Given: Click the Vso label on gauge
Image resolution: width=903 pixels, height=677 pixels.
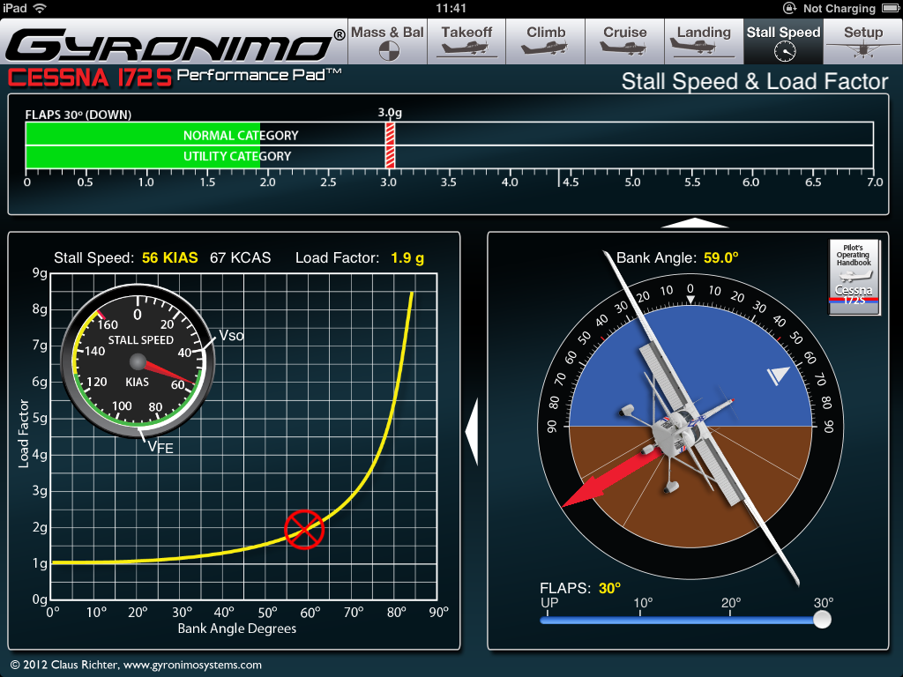Looking at the screenshot, I should pyautogui.click(x=231, y=336).
